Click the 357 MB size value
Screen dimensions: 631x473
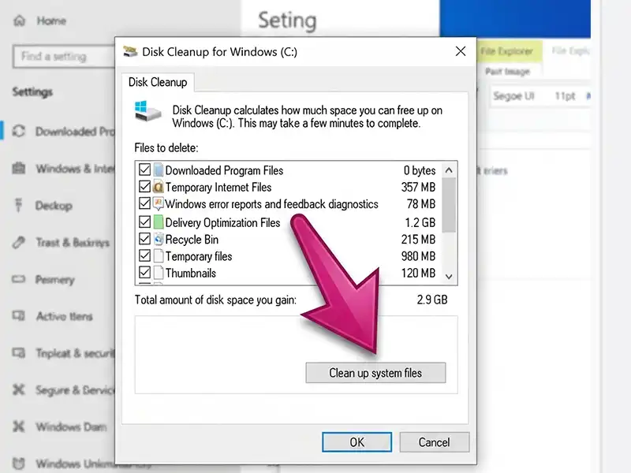tap(418, 187)
